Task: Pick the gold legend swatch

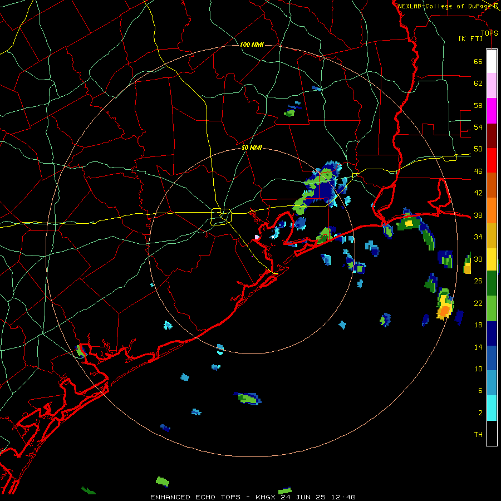Action: (x=492, y=235)
